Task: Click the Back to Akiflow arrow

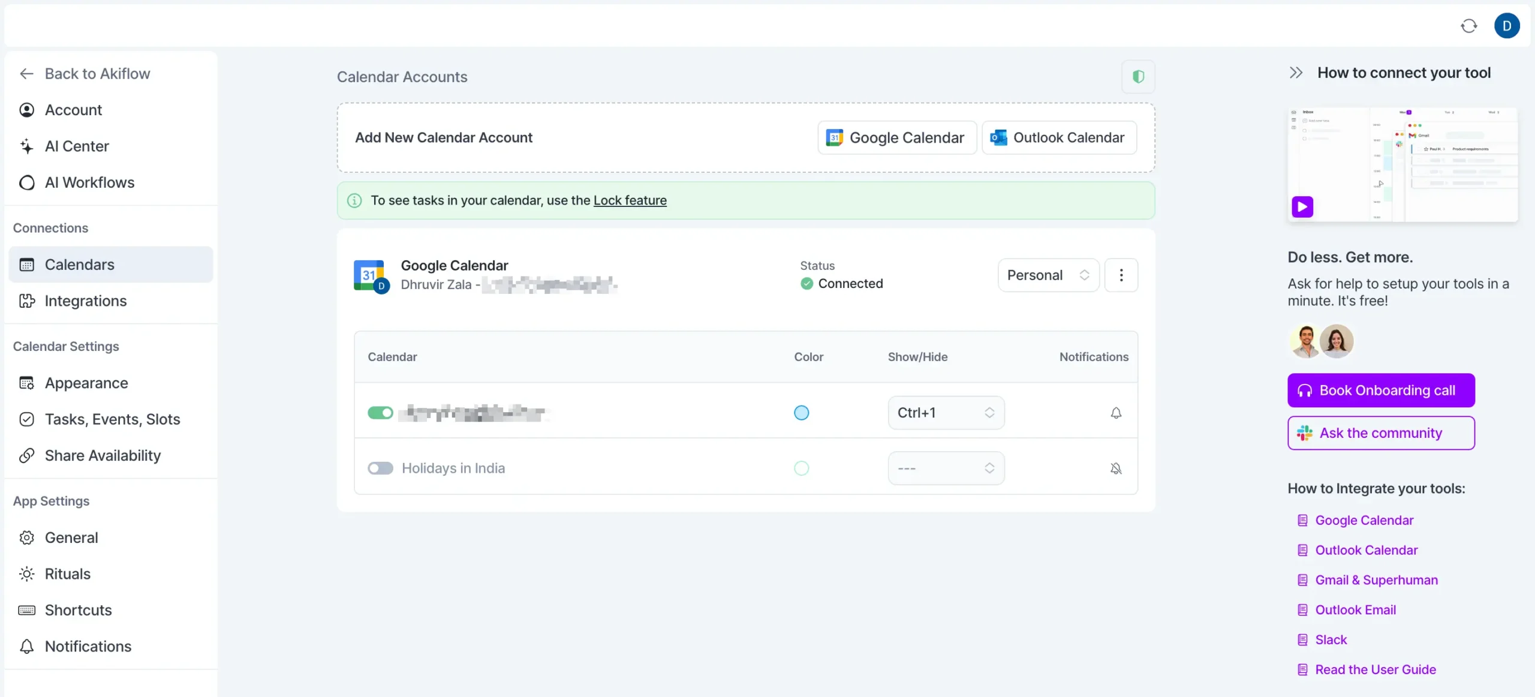Action: [26, 74]
